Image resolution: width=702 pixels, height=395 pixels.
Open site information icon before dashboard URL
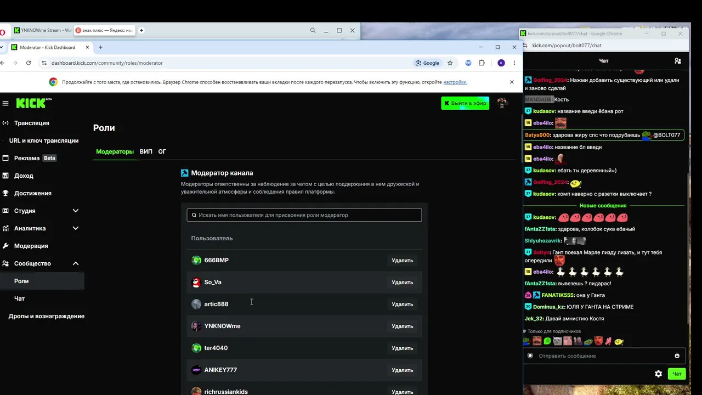(44, 63)
